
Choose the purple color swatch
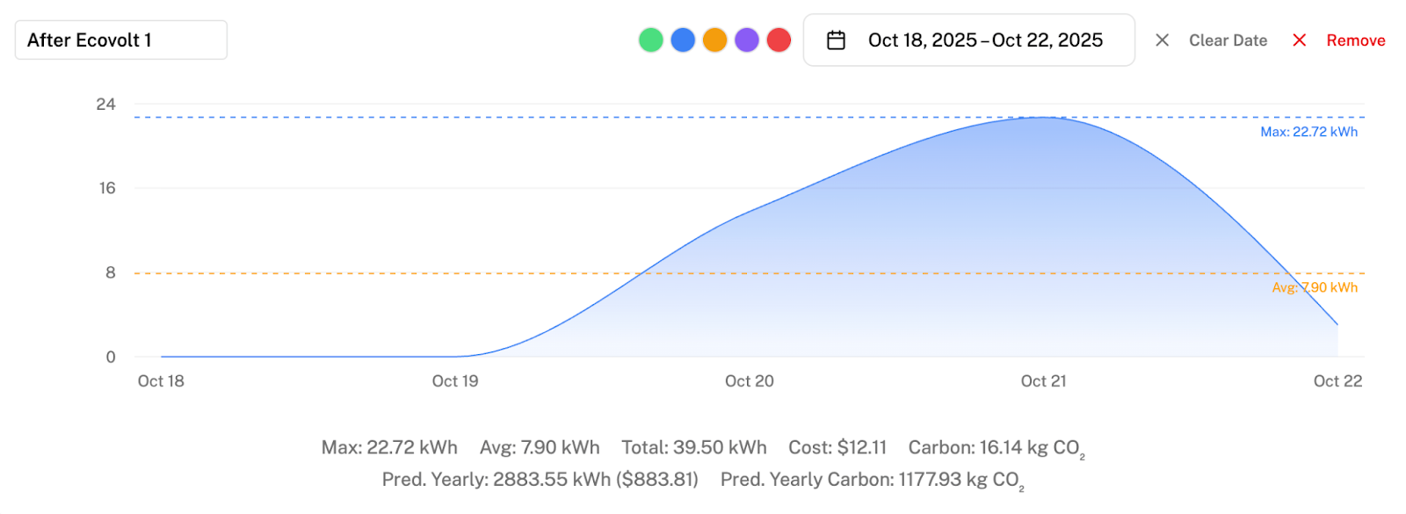click(747, 40)
